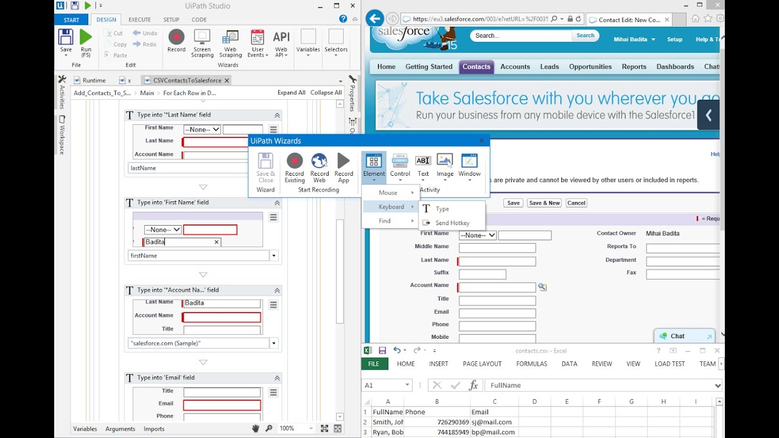
Task: Open the firstName field dropdown arrow
Action: pos(274,256)
